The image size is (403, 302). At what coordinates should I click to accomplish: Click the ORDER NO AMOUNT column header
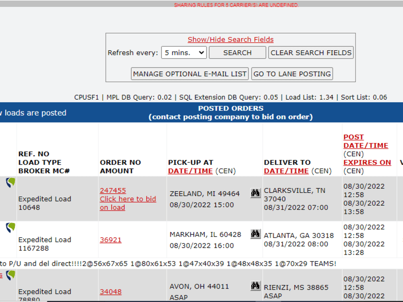(x=120, y=167)
